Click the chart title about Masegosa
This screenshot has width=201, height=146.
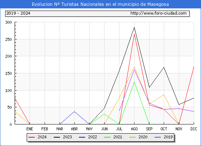pos(100,4)
